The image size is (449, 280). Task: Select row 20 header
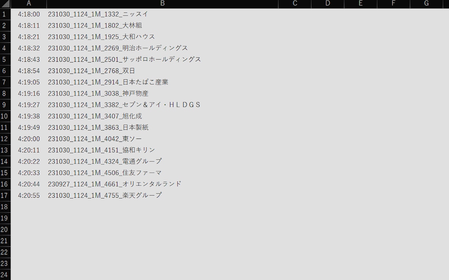click(x=5, y=230)
